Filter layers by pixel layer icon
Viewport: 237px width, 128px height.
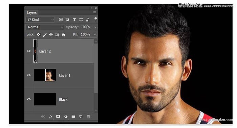(x=61, y=20)
